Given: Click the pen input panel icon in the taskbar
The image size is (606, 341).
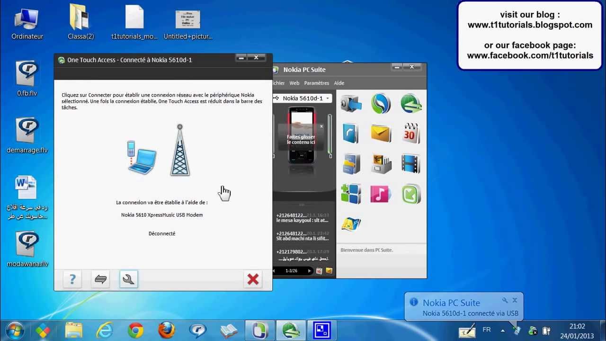Looking at the screenshot, I should 467,330.
